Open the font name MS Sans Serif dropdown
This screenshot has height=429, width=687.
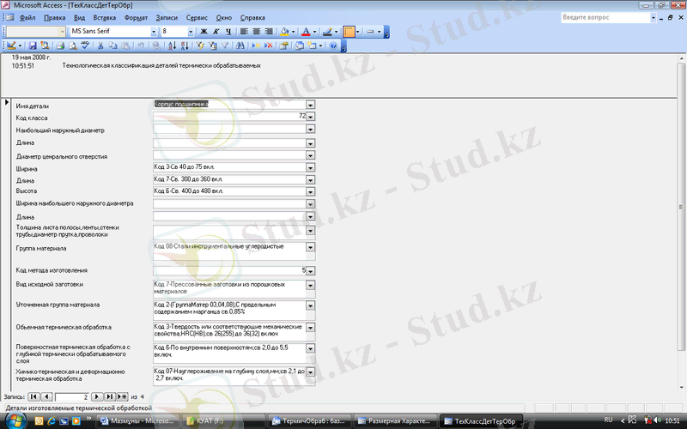click(x=154, y=32)
